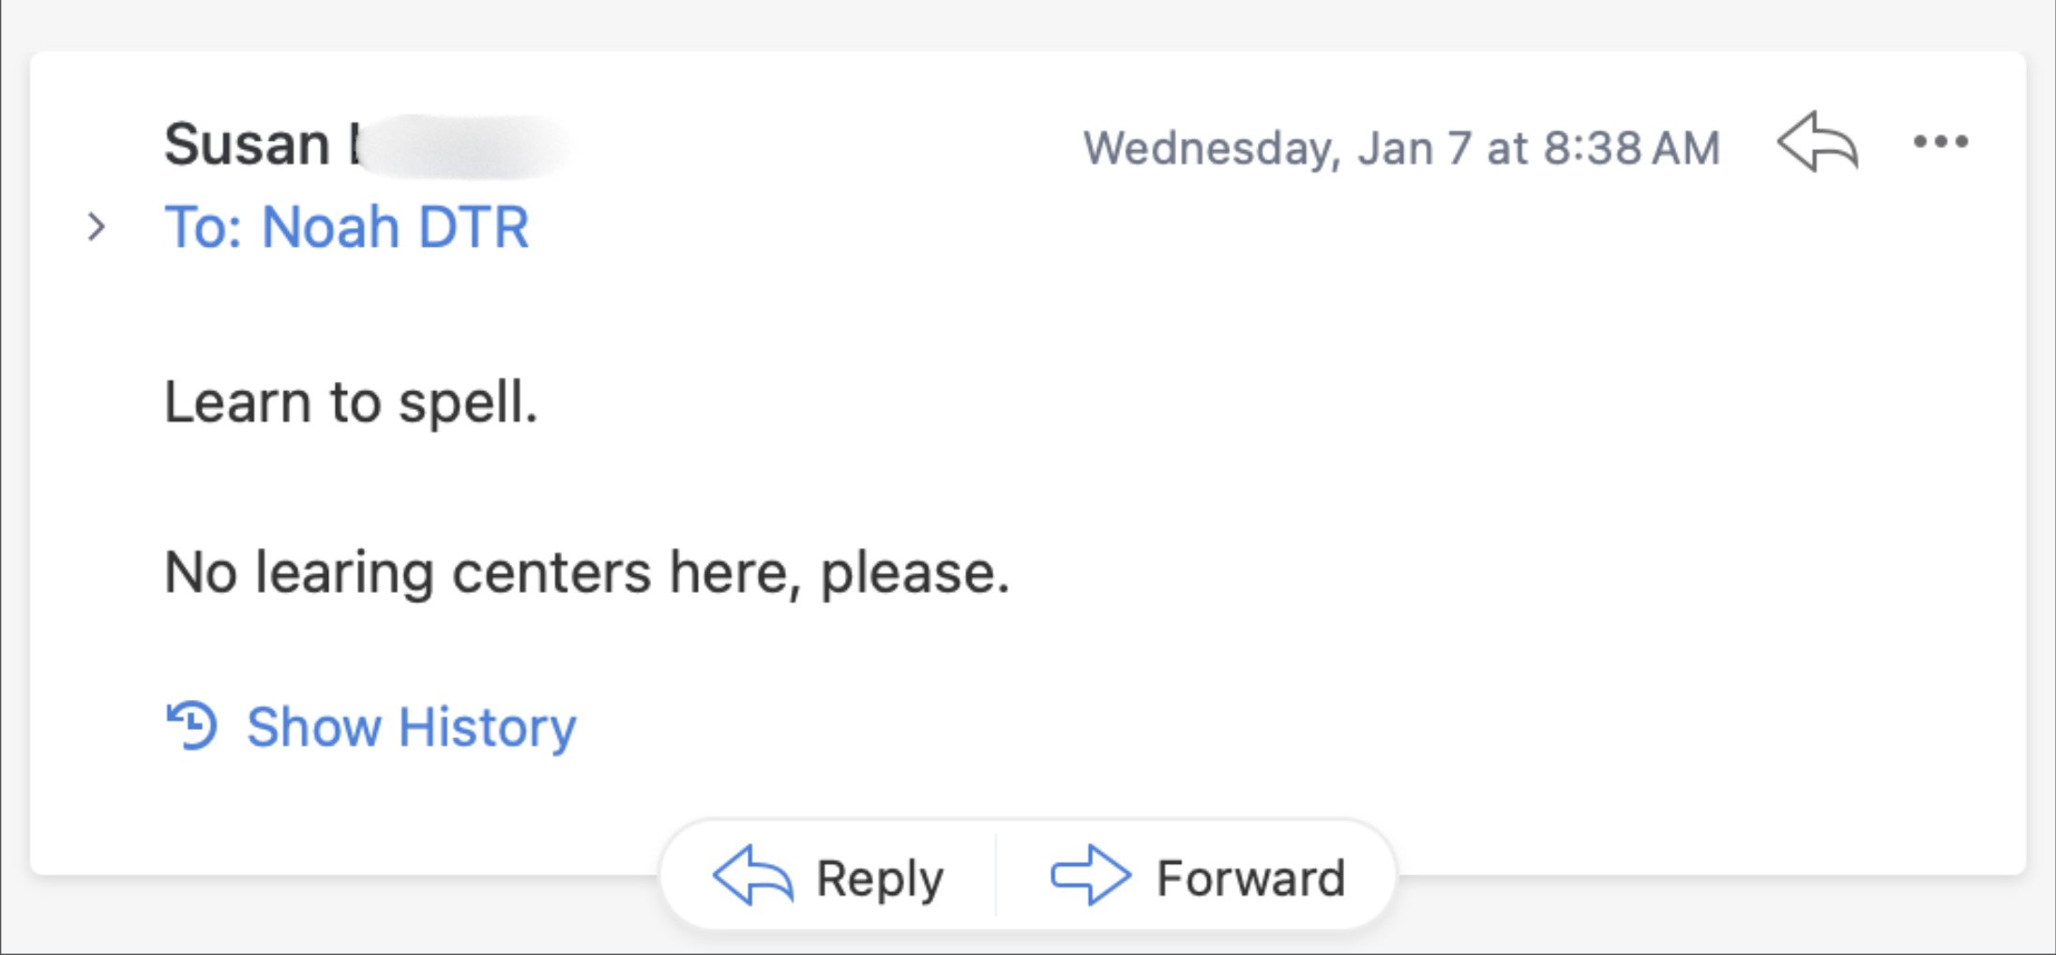Click the misspelled word "learing"

[x=344, y=572]
